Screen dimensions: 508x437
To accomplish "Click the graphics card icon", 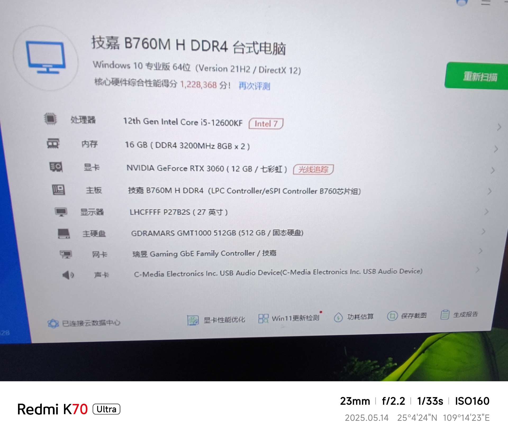I will pos(56,167).
